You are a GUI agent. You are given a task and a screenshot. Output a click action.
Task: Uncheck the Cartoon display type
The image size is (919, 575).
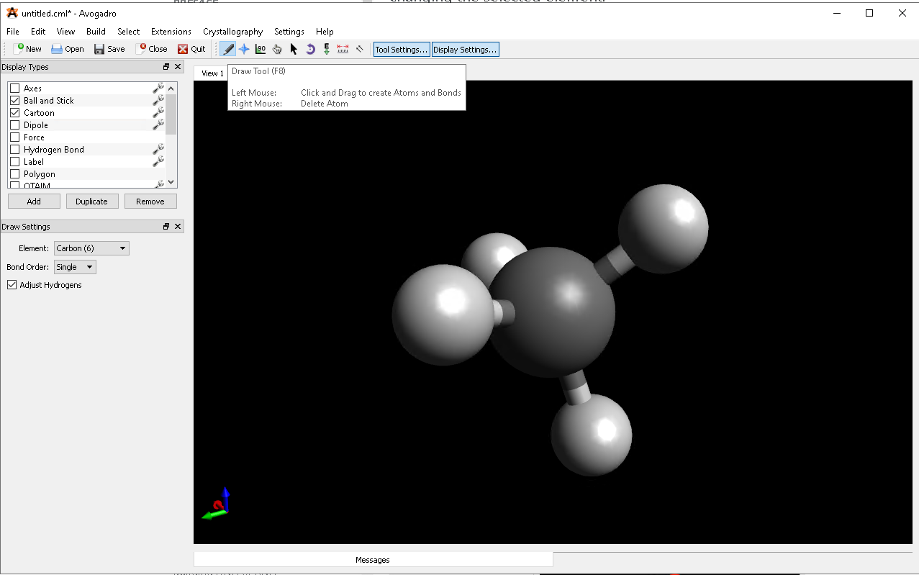pos(14,113)
